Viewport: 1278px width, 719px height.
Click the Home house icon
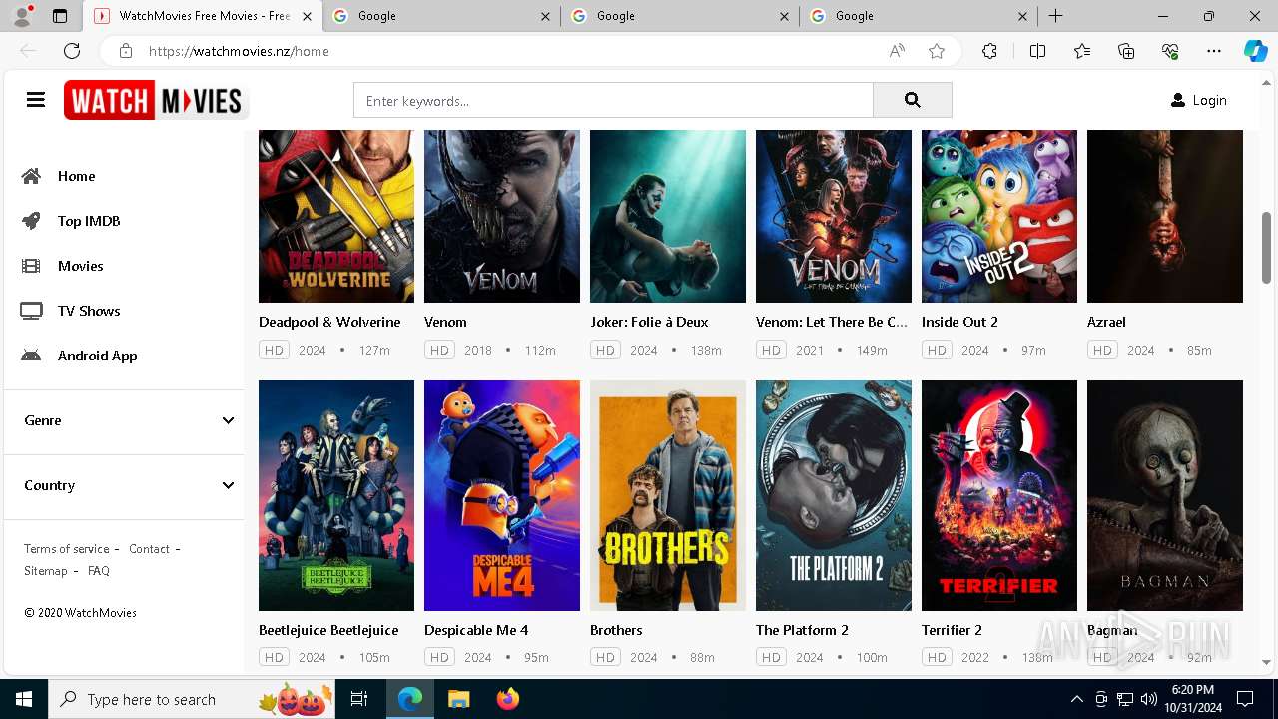32,176
